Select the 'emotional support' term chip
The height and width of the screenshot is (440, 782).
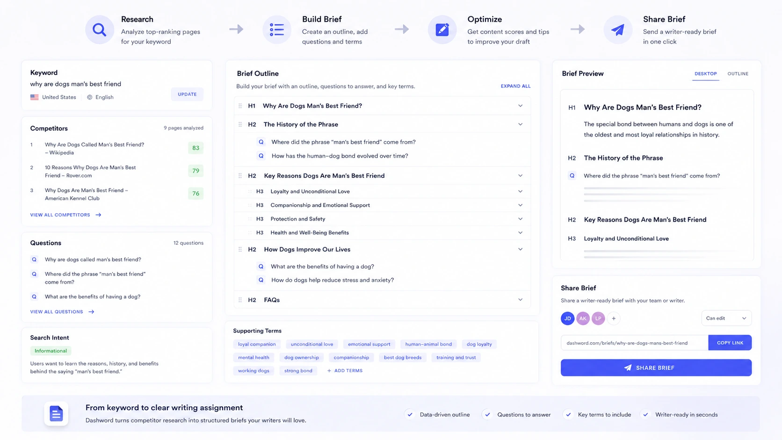(x=369, y=344)
